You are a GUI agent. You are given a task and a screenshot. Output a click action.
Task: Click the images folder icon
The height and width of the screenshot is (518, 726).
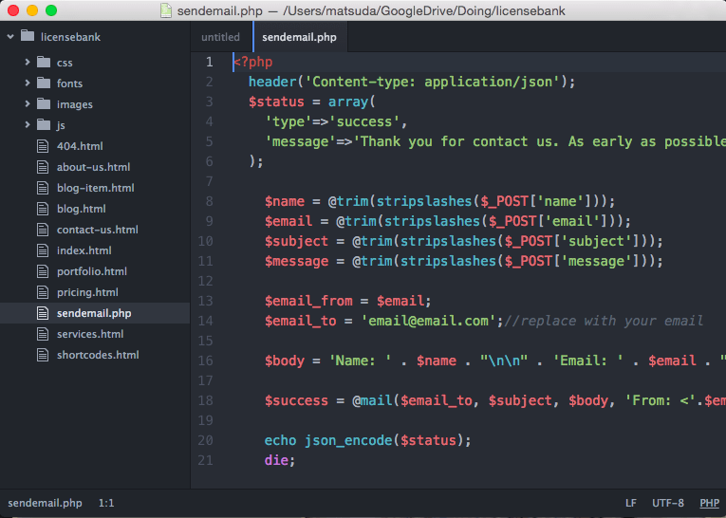[44, 104]
